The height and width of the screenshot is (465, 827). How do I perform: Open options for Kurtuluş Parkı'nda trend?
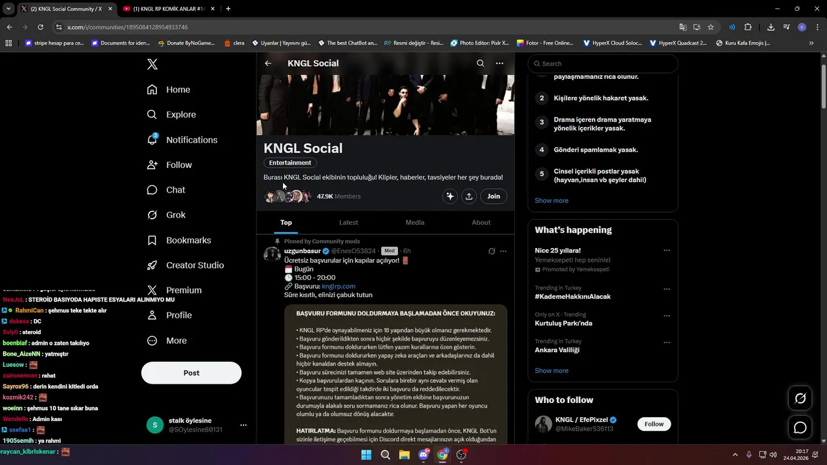(667, 316)
